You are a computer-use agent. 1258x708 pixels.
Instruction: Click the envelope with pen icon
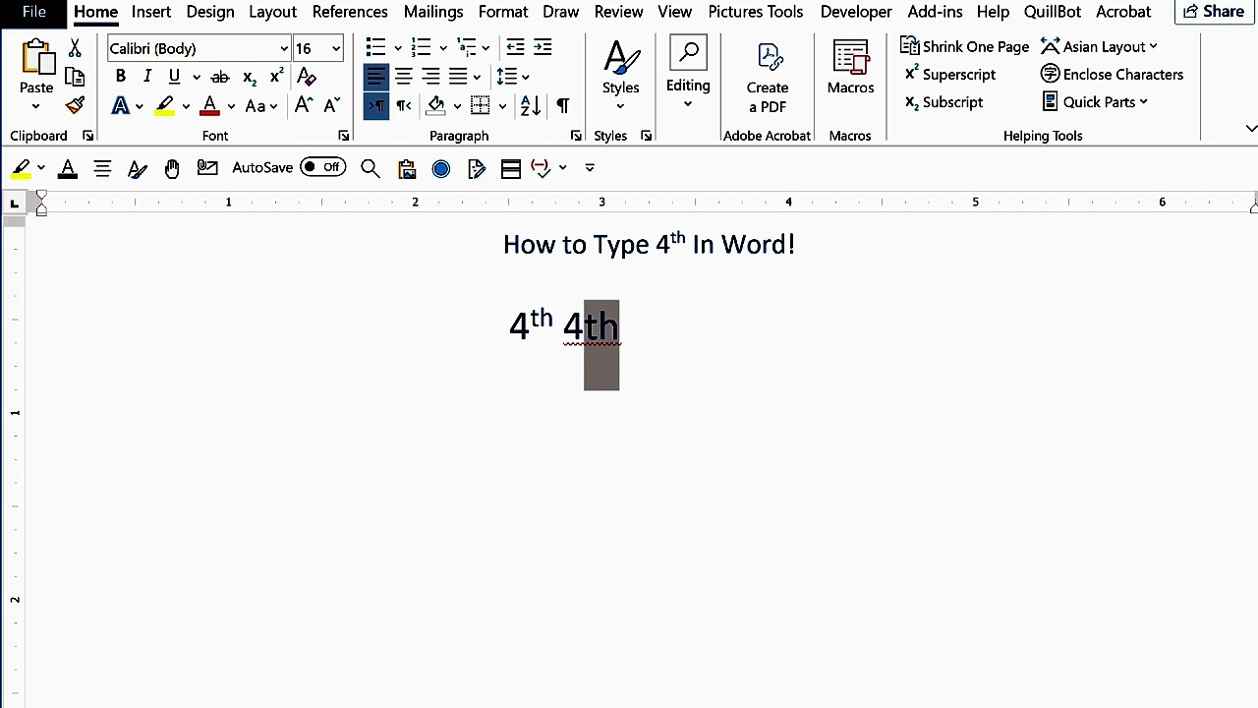point(207,168)
